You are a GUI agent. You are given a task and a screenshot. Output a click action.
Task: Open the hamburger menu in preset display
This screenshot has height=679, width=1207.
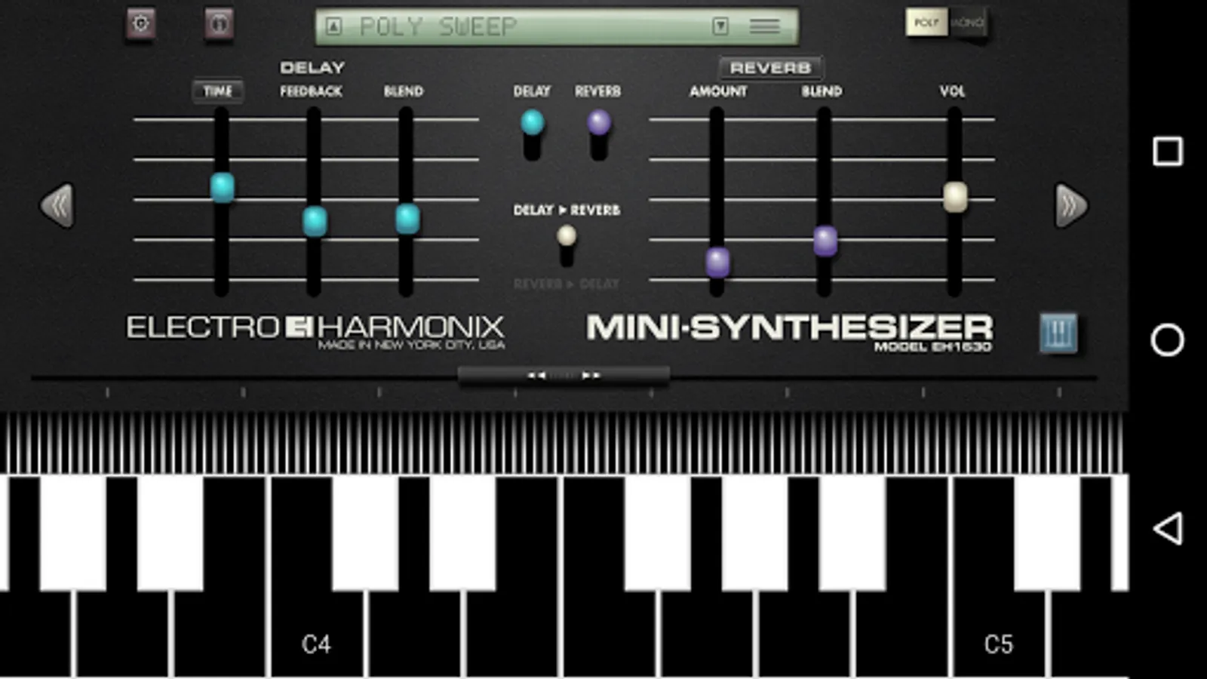(764, 27)
